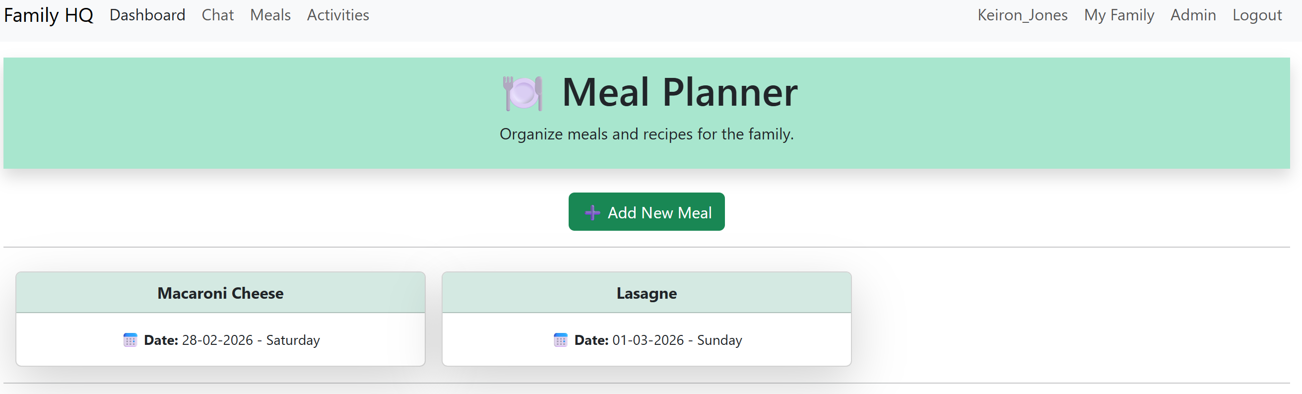
Task: Open the Admin panel
Action: [x=1193, y=15]
